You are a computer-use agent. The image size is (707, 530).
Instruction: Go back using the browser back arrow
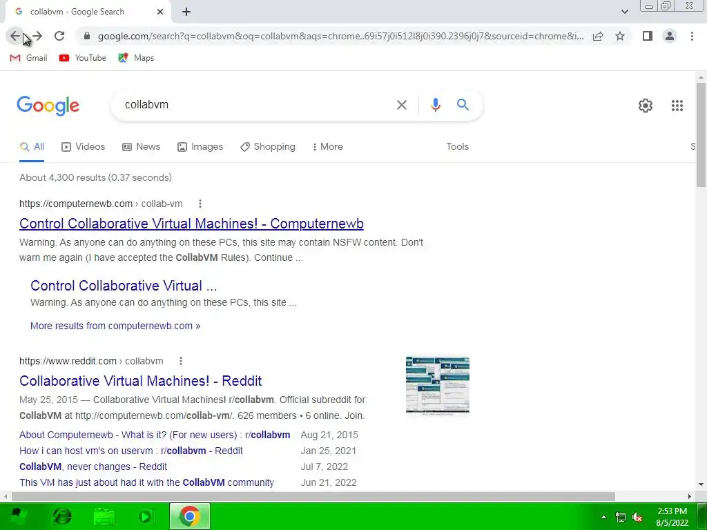point(15,36)
